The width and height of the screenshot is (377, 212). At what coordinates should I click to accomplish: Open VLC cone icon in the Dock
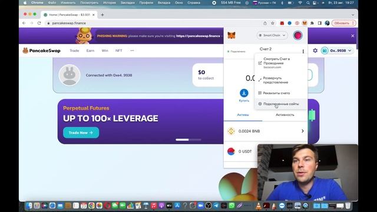[259, 206]
